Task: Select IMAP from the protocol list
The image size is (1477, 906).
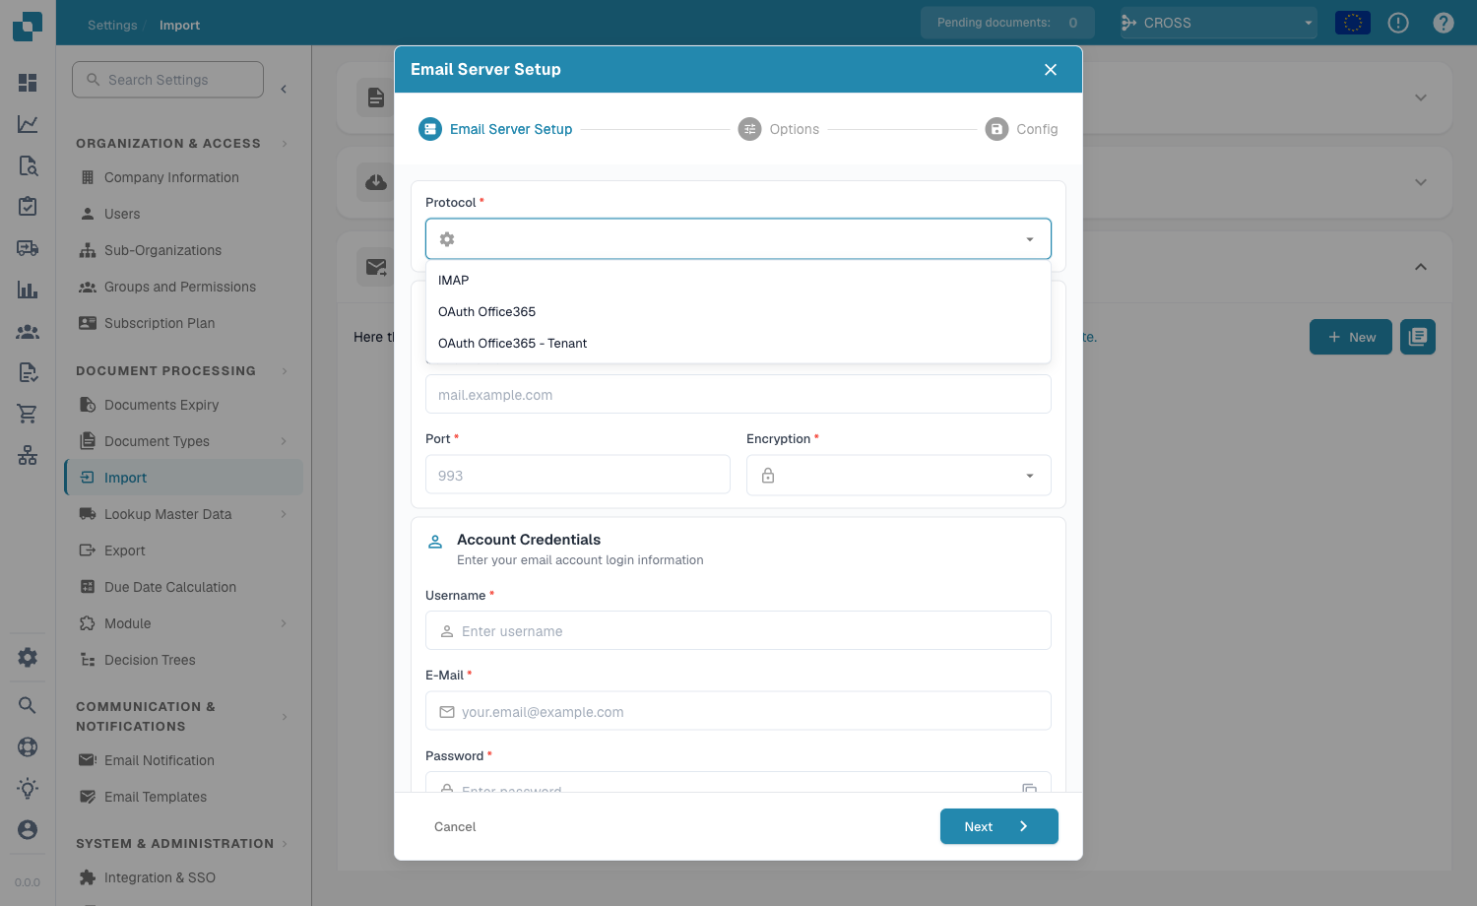Action: [x=738, y=281]
